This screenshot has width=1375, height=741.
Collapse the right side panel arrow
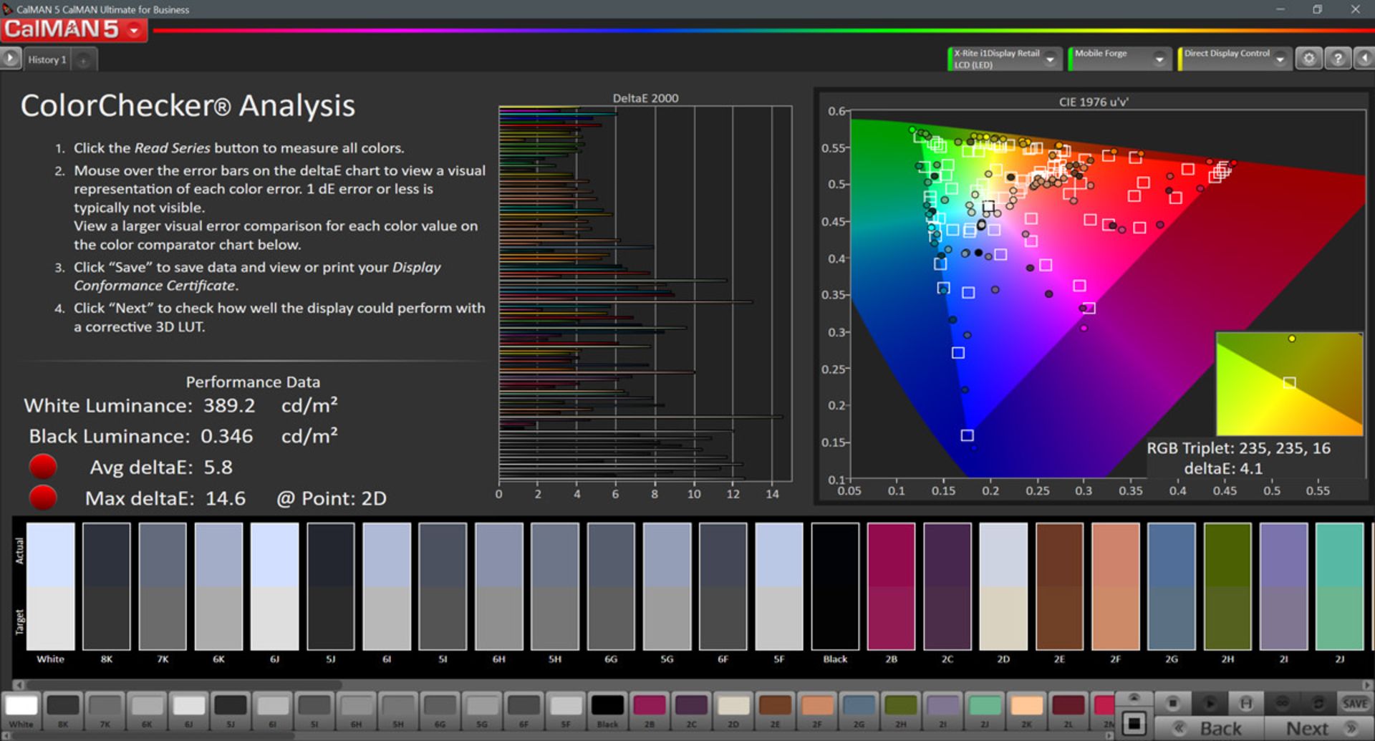1364,59
